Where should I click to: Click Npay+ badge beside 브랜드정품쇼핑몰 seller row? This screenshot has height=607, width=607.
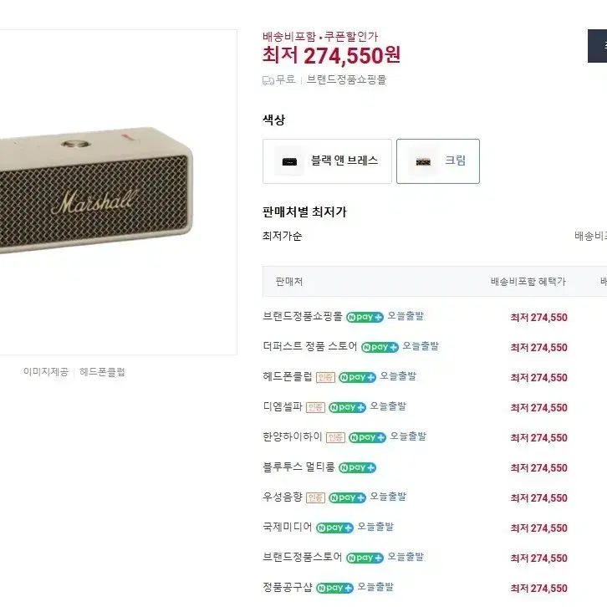tap(365, 317)
